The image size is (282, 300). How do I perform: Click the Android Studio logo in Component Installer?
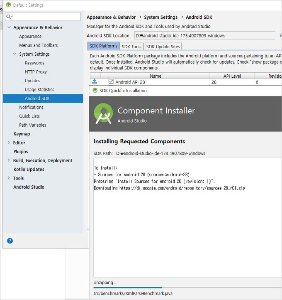103,114
